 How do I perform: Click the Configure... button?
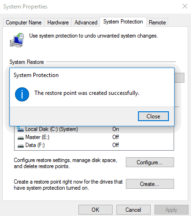click(x=150, y=162)
